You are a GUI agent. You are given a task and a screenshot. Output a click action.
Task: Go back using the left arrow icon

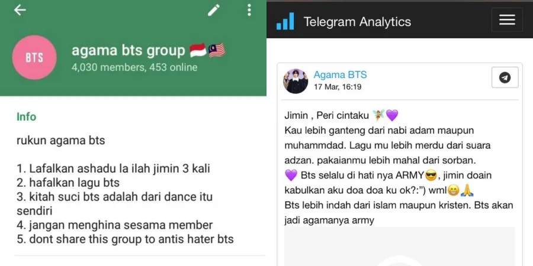20,10
